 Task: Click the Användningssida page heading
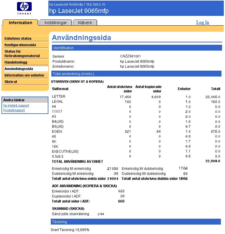point(82,38)
